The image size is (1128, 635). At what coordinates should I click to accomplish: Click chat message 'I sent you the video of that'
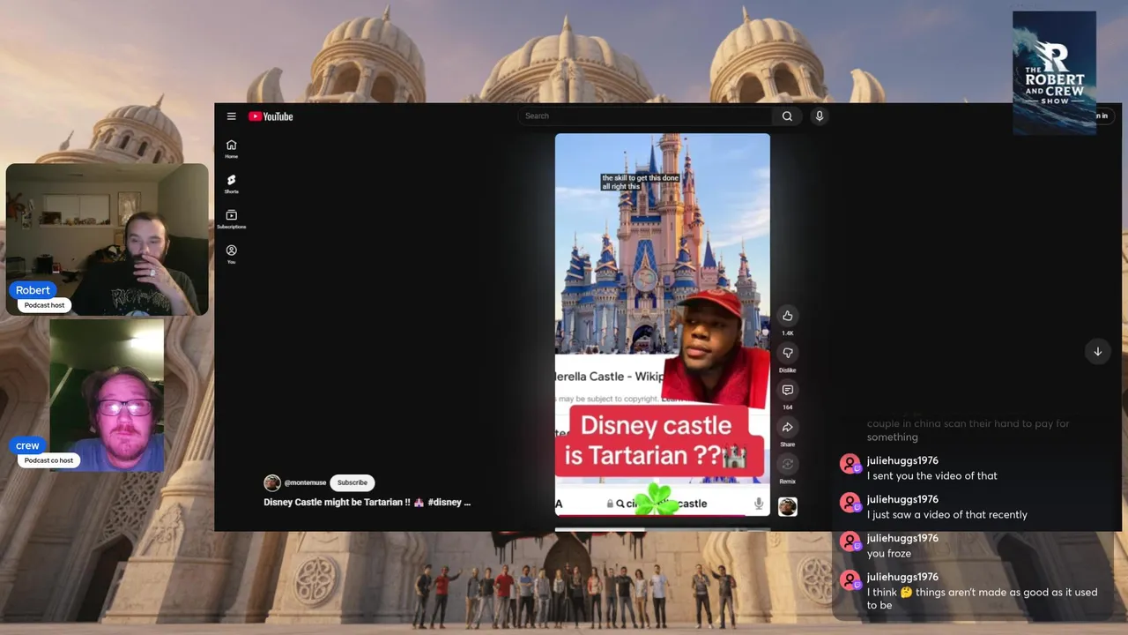[932, 476]
